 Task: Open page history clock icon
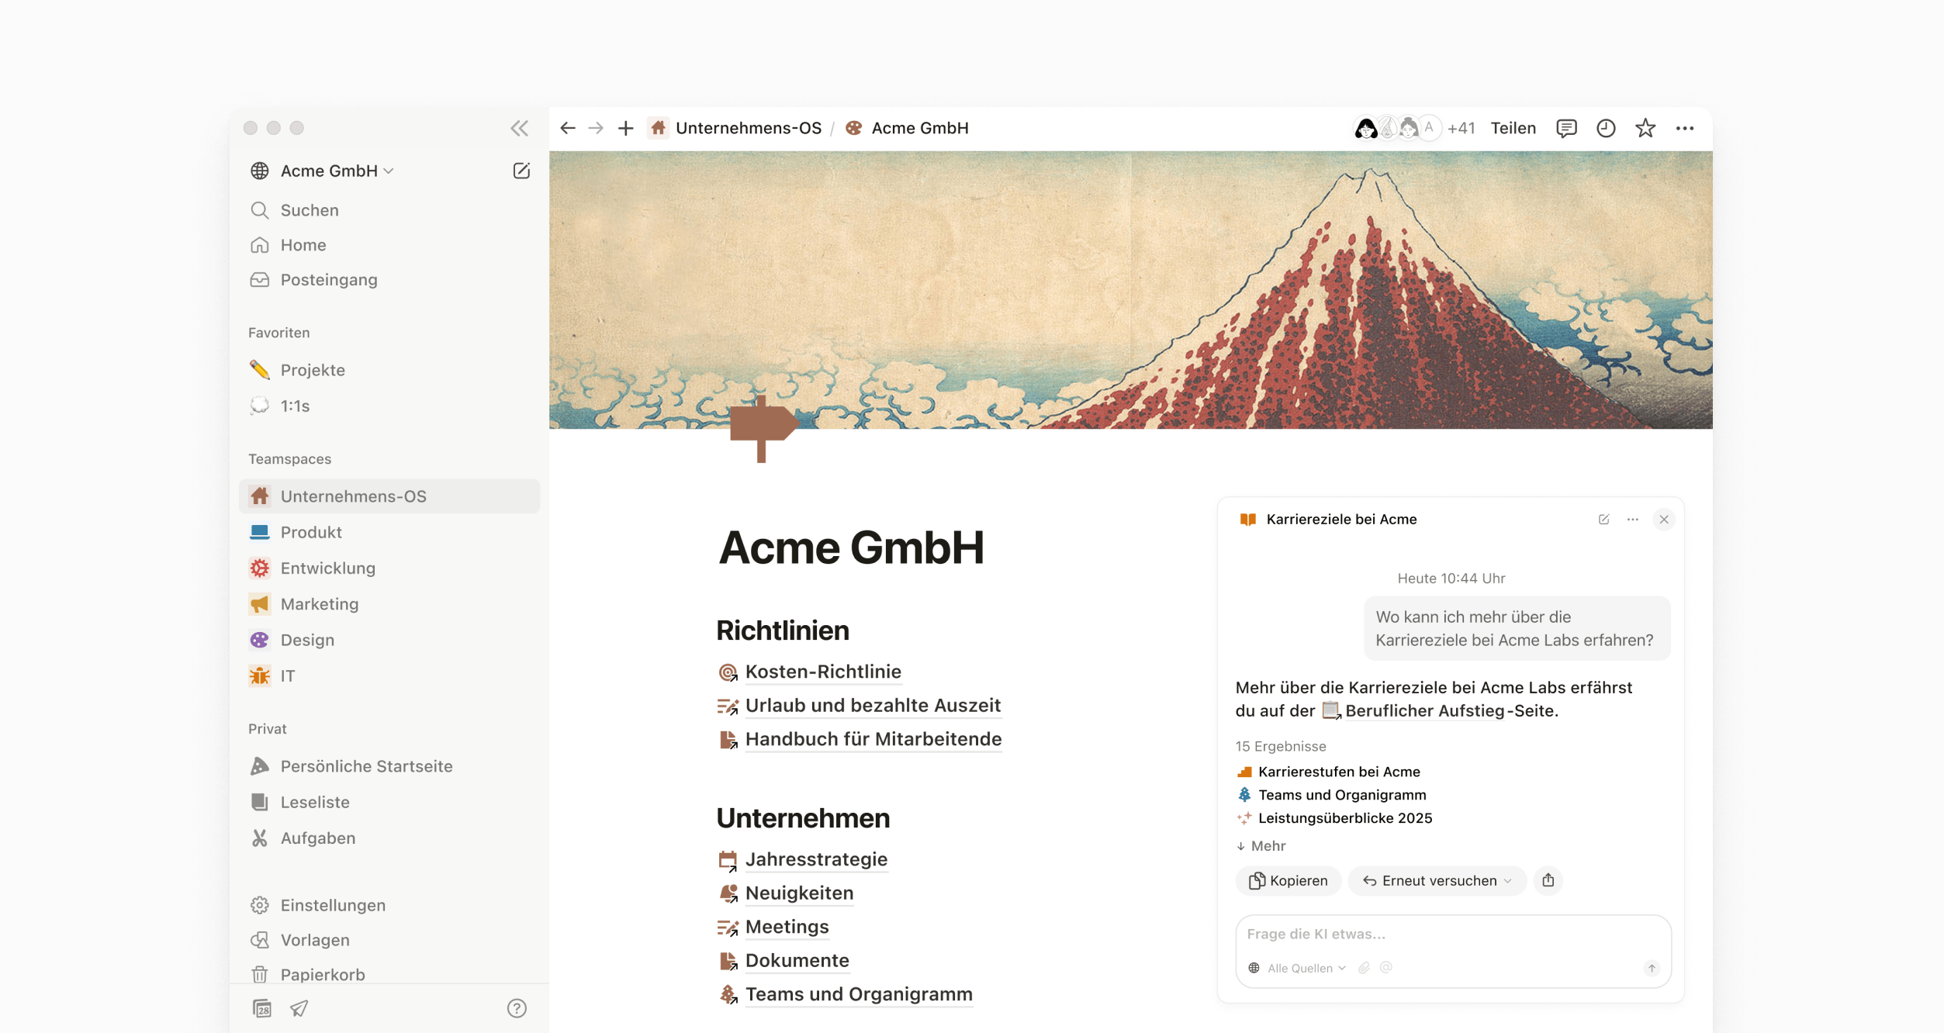pos(1606,128)
